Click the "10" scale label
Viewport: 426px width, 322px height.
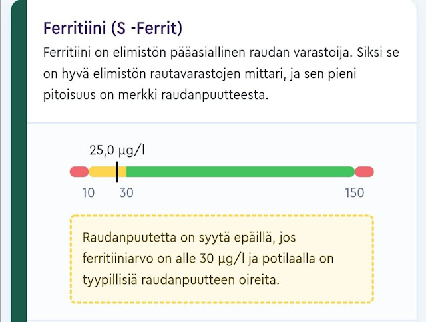pyautogui.click(x=89, y=192)
